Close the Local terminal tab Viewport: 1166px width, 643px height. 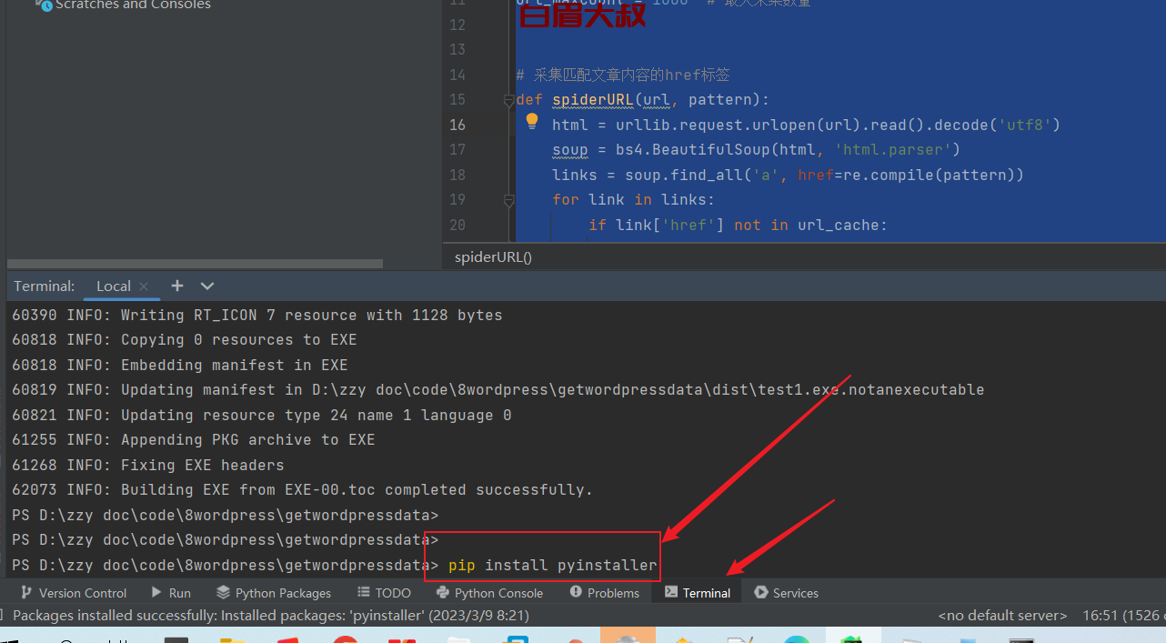tap(144, 286)
